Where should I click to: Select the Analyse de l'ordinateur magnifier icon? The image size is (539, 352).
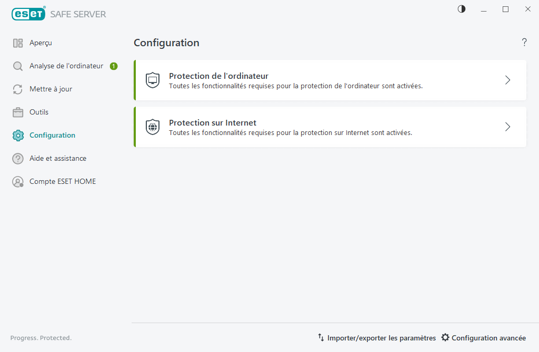(18, 66)
